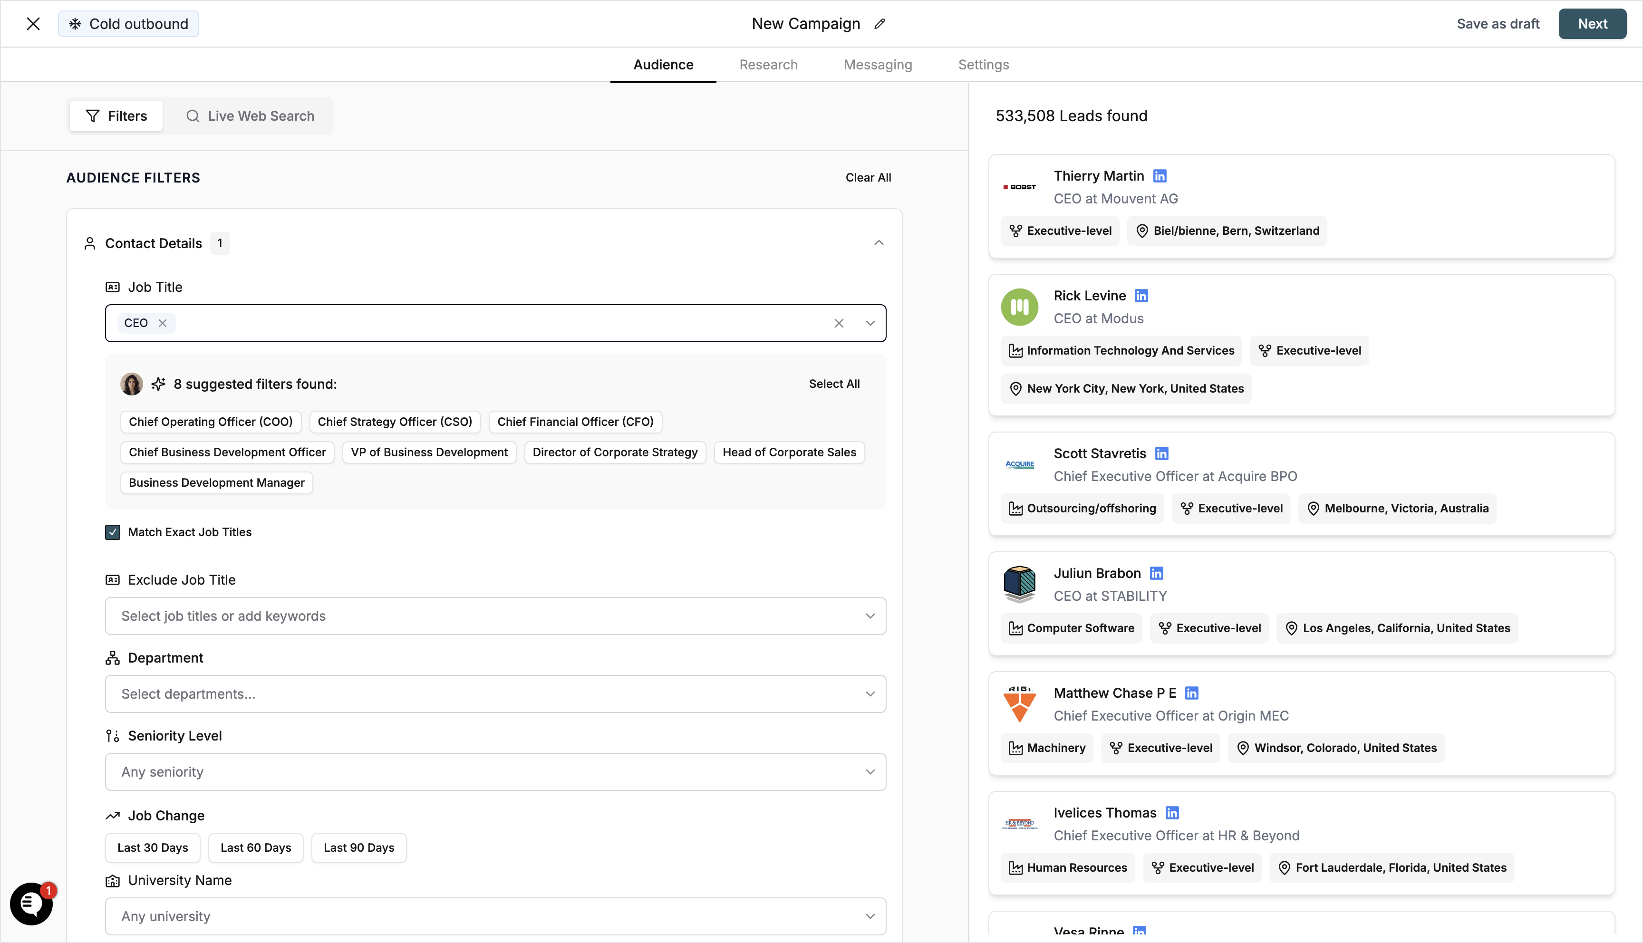The height and width of the screenshot is (943, 1643).
Task: Click the University Name building icon
Action: coord(112,880)
